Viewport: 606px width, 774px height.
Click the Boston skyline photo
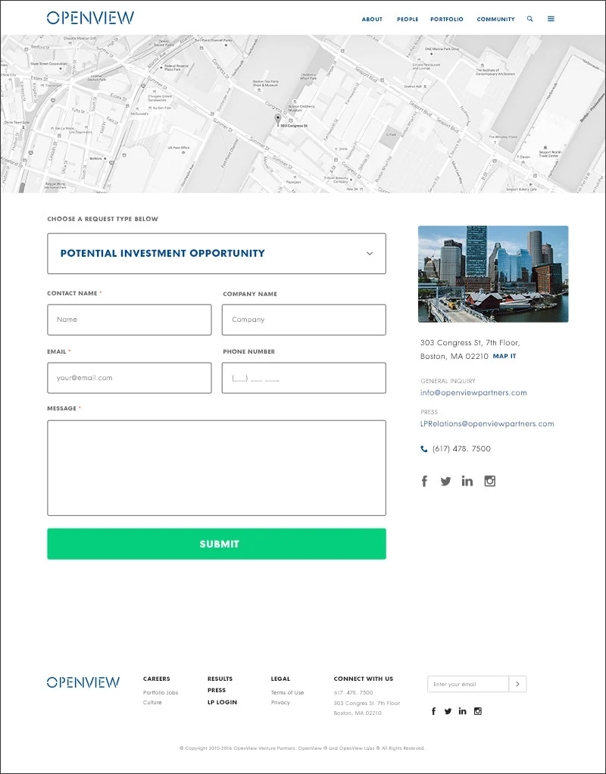pyautogui.click(x=493, y=274)
